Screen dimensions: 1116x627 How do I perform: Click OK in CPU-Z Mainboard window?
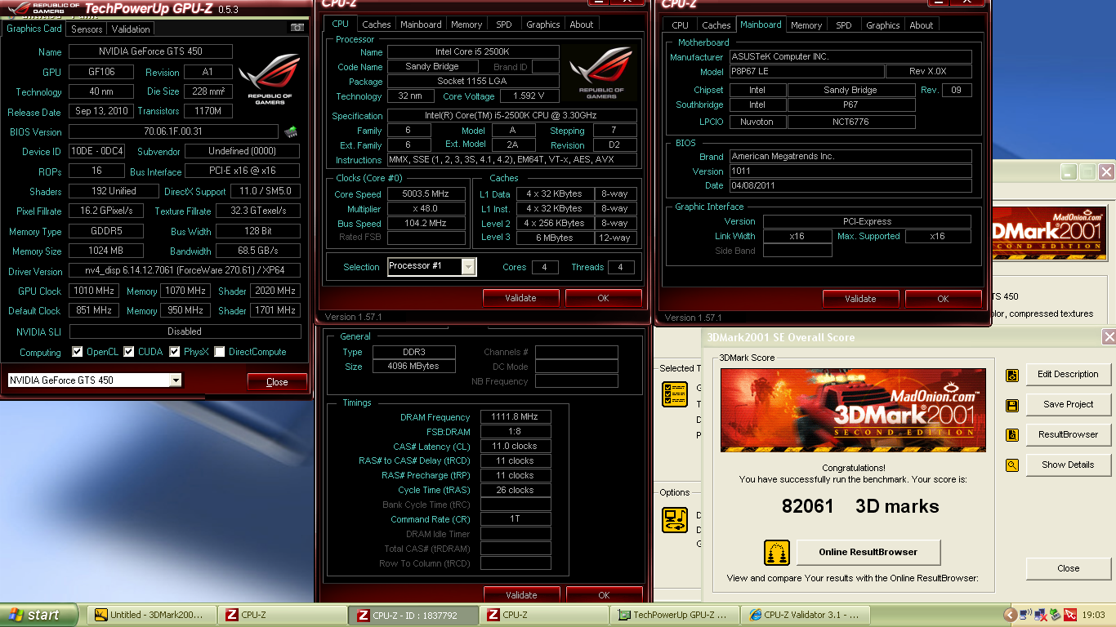[943, 299]
